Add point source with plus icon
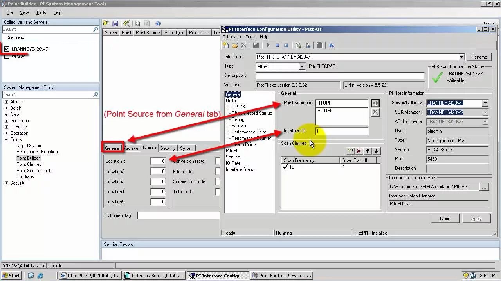The height and width of the screenshot is (281, 501). (375, 103)
